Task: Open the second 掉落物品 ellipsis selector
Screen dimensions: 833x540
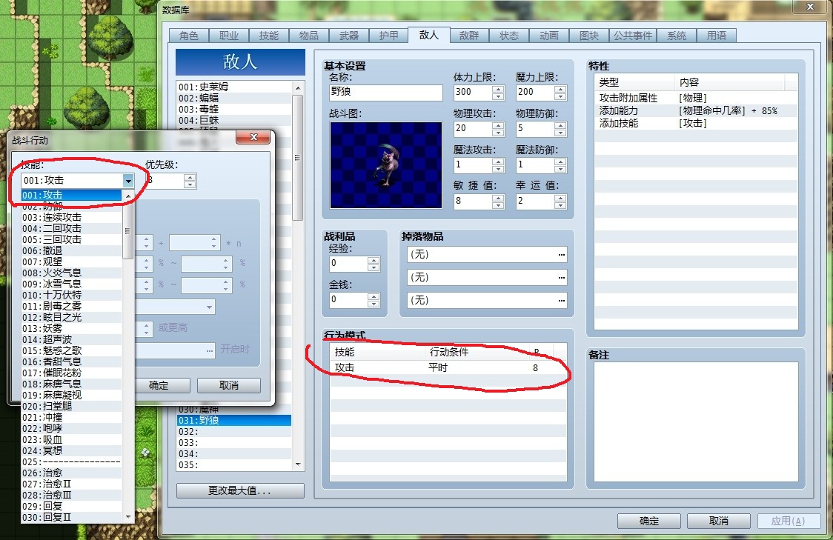Action: 562,278
